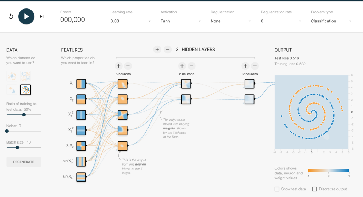This screenshot has height=197, width=363.
Task: Click the Test loss 0.516 text
Action: click(x=286, y=58)
